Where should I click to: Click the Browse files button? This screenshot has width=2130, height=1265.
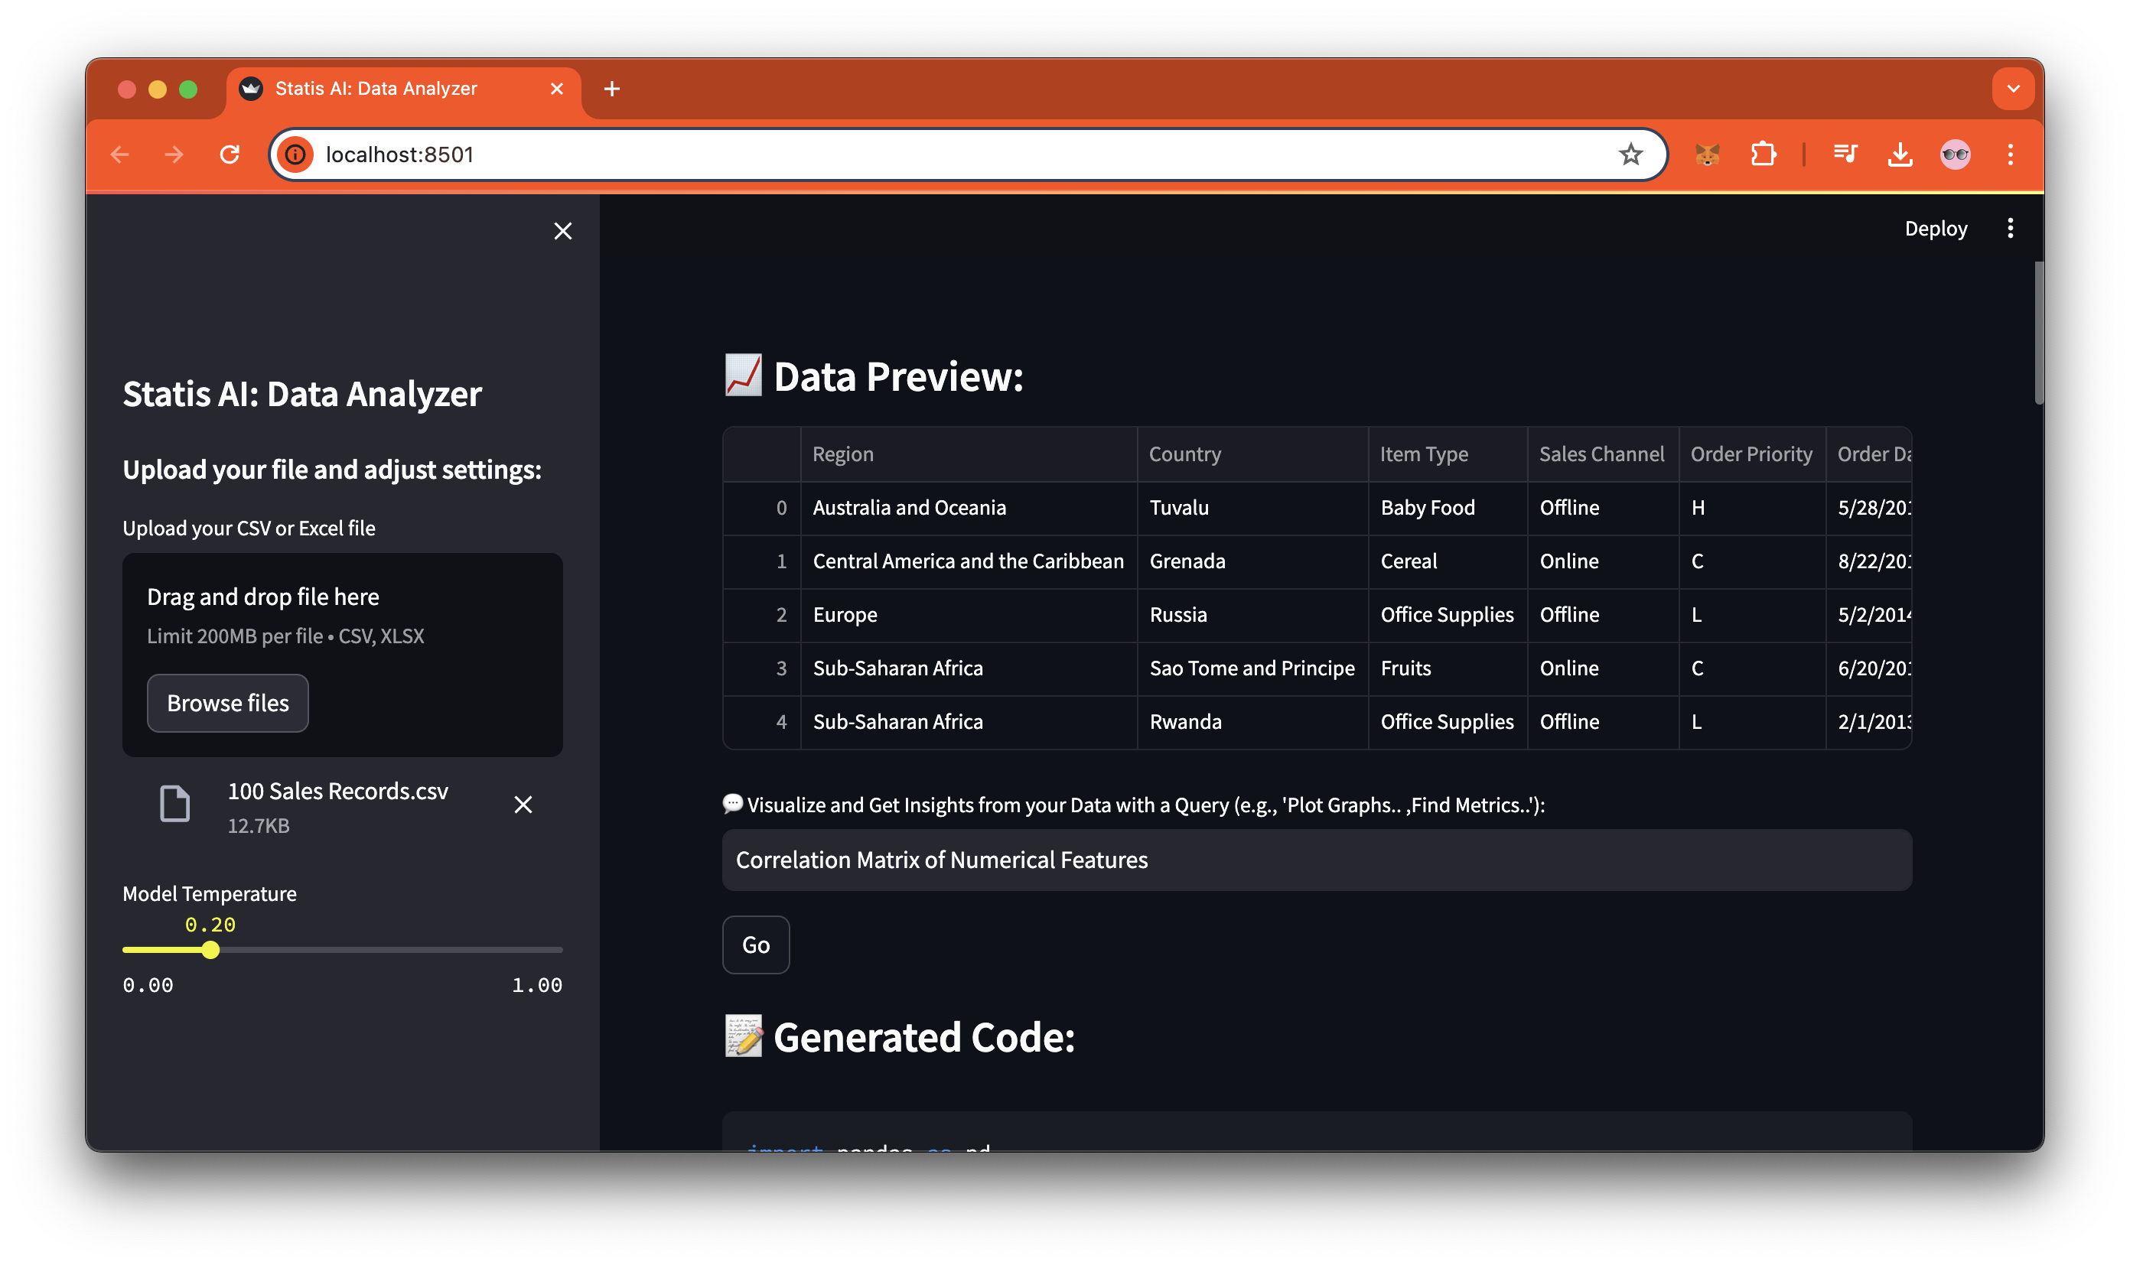pyautogui.click(x=228, y=704)
